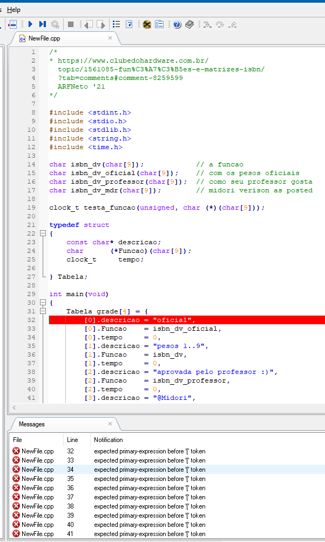The image size is (325, 542).
Task: Click the debugger step-out icon
Action: (233, 24)
